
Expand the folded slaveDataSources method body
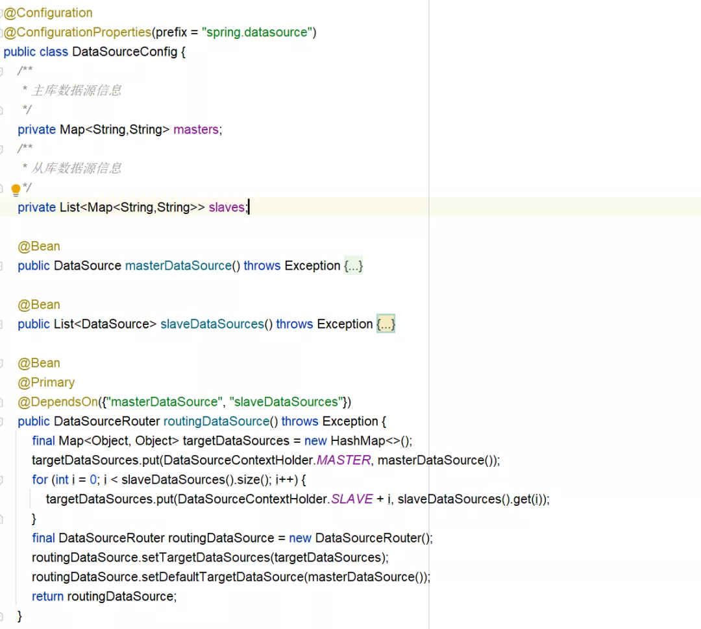(x=386, y=324)
